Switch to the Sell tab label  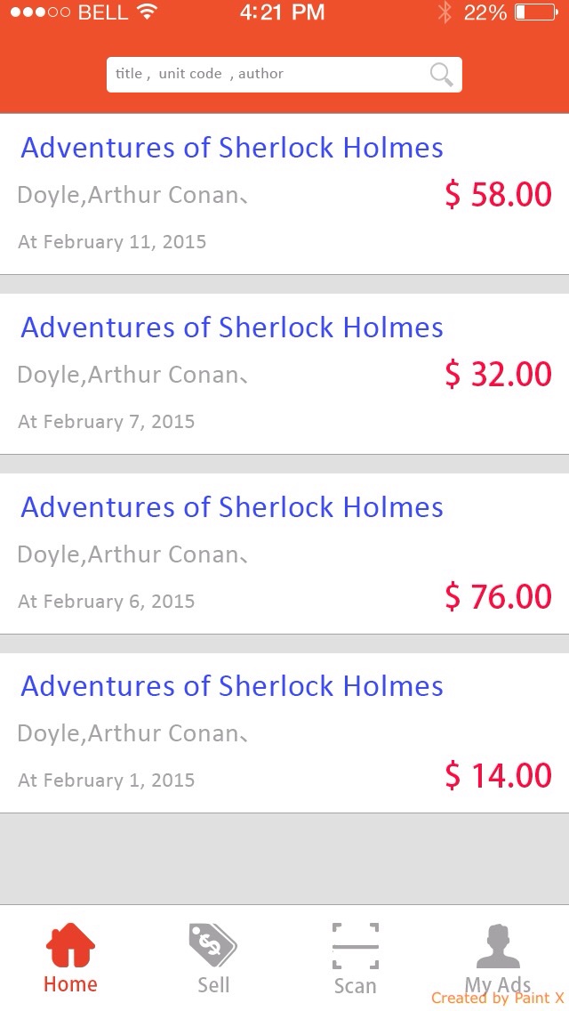pos(213,985)
